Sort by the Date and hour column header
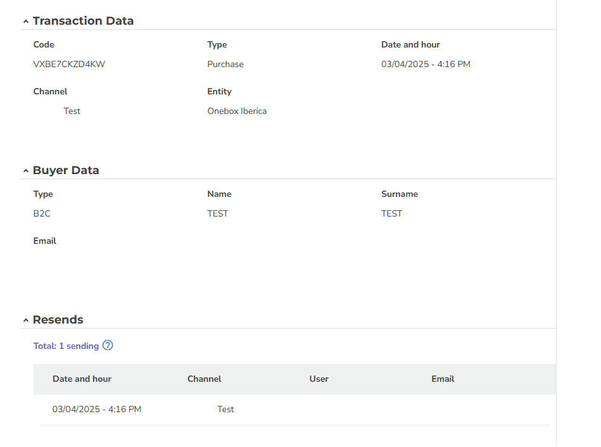The height and width of the screenshot is (447, 601). [x=82, y=379]
